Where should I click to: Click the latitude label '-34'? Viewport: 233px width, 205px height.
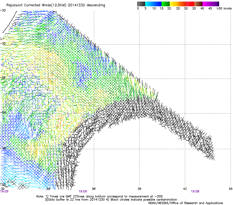click(3, 78)
